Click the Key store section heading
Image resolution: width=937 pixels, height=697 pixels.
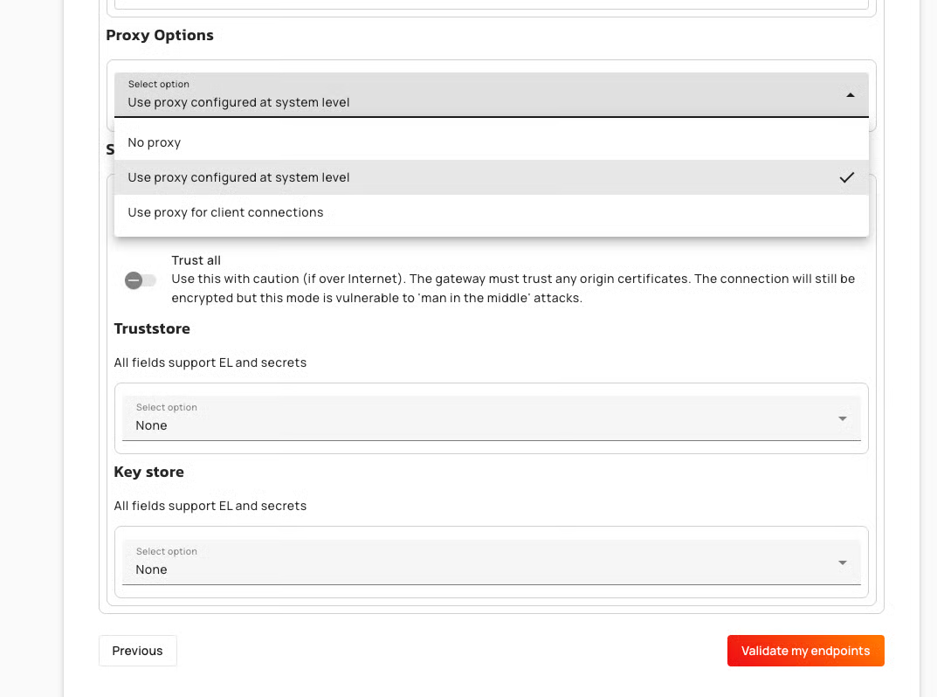tap(148, 472)
